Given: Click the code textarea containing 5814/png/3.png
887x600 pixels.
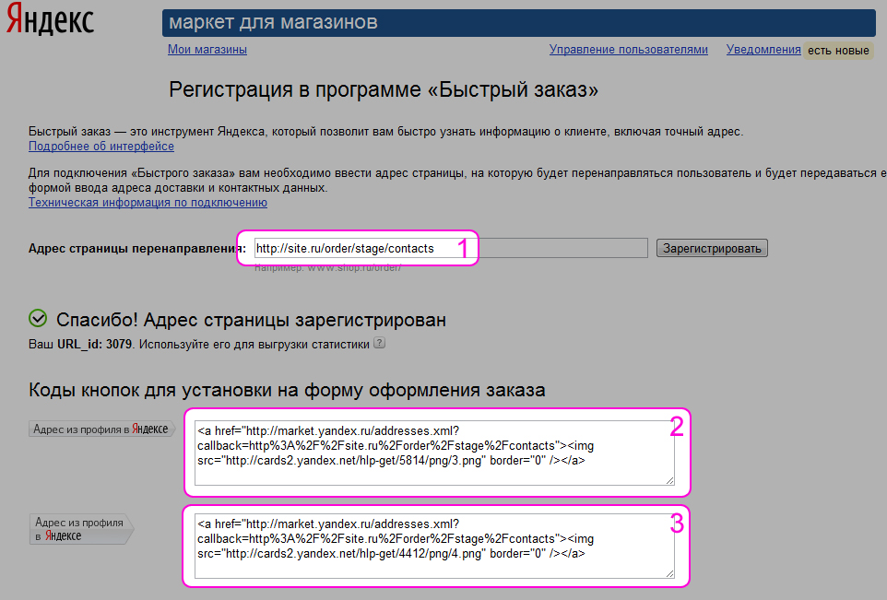Looking at the screenshot, I should pyautogui.click(x=434, y=453).
